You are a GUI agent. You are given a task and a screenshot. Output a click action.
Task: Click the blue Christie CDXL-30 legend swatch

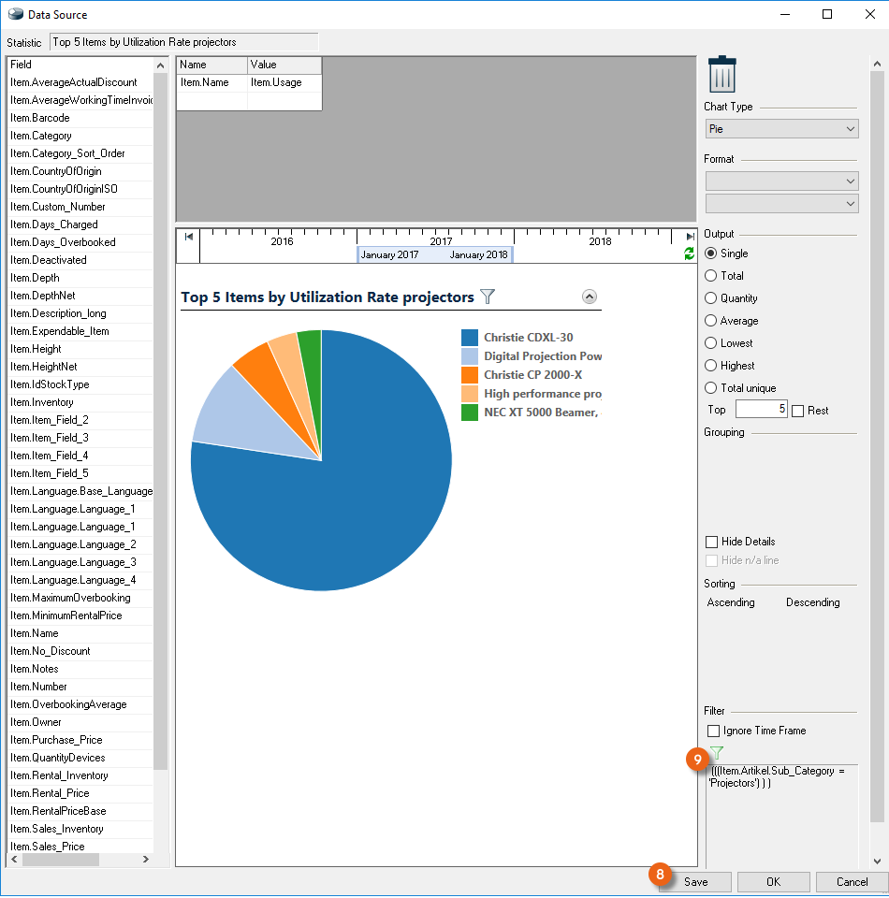(x=470, y=338)
